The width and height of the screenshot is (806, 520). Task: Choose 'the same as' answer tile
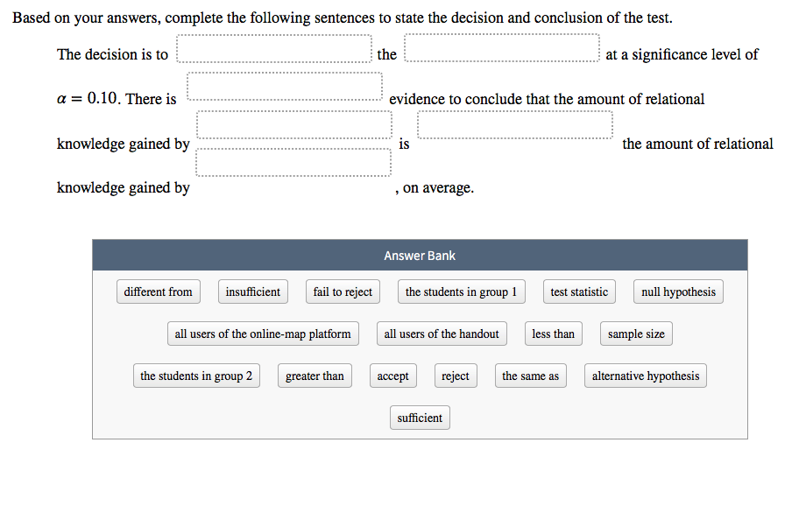(x=531, y=376)
